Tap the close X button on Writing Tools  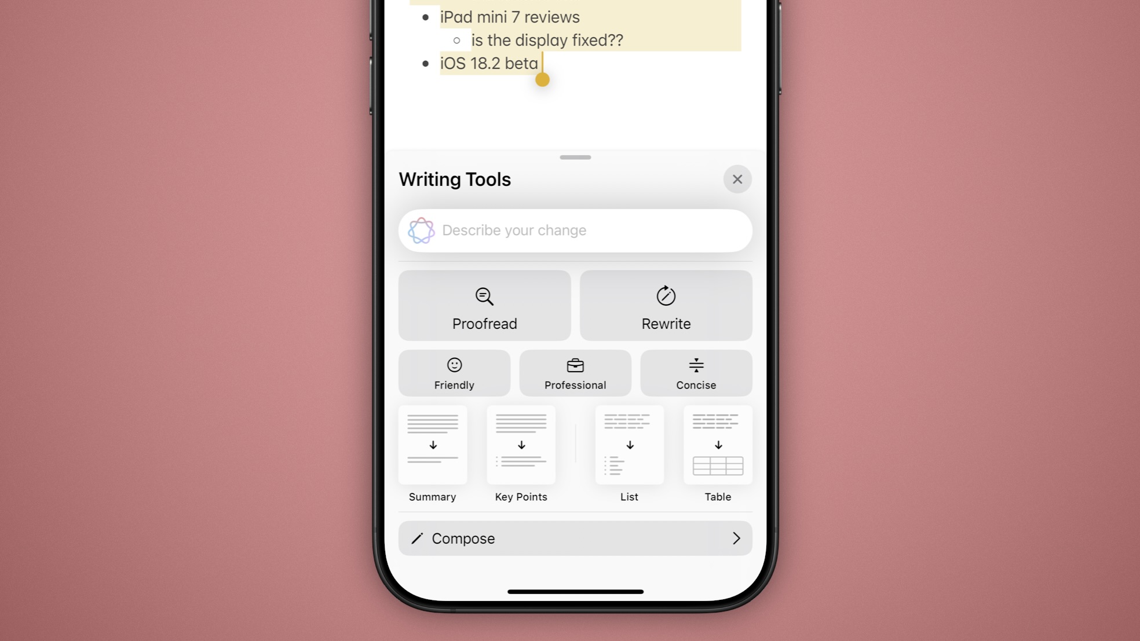pos(737,180)
